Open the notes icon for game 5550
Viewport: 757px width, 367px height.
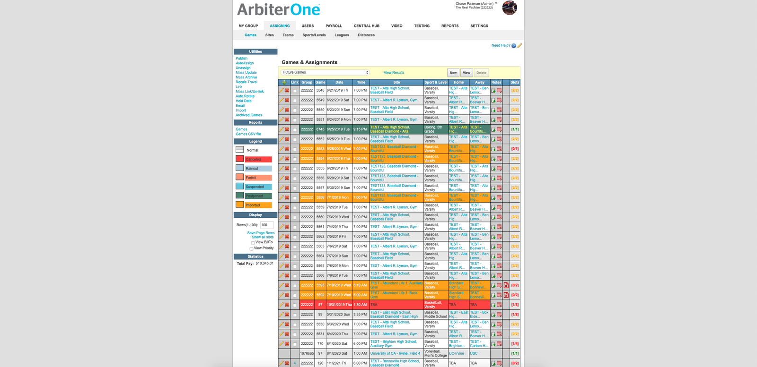(493, 110)
